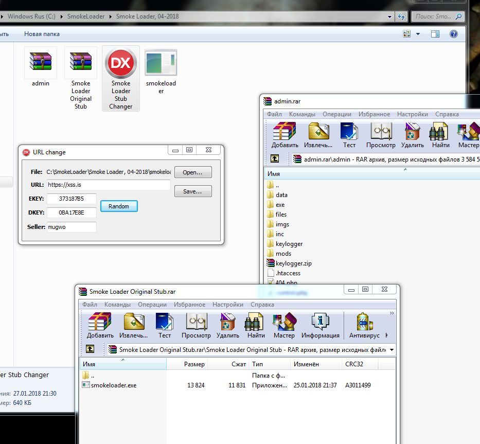Click Извлечь in Smoke Loader Original Stub.rar toolbar
Screen dimensions: 480x444
point(133,326)
